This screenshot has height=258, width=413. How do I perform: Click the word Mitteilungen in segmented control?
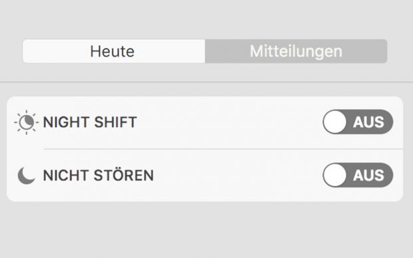pos(296,52)
